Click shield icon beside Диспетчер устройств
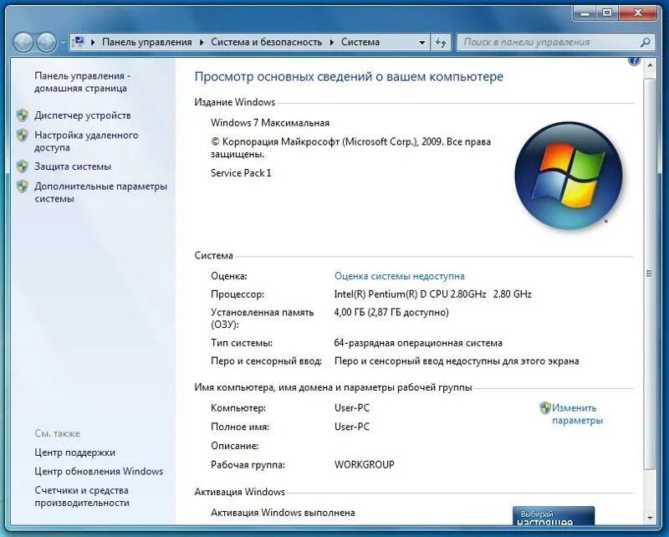This screenshot has width=669, height=537. pos(23,115)
